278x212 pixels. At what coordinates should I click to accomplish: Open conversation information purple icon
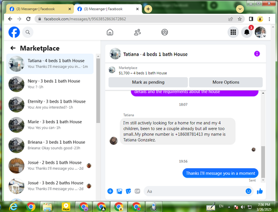(x=257, y=54)
